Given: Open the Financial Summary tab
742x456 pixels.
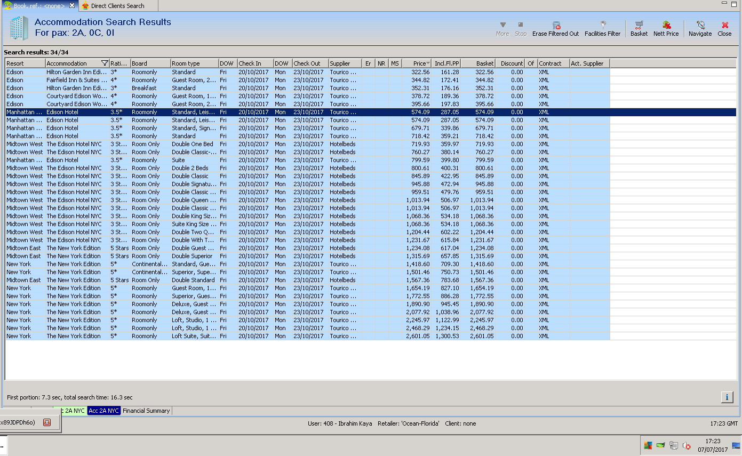Looking at the screenshot, I should tap(146, 411).
